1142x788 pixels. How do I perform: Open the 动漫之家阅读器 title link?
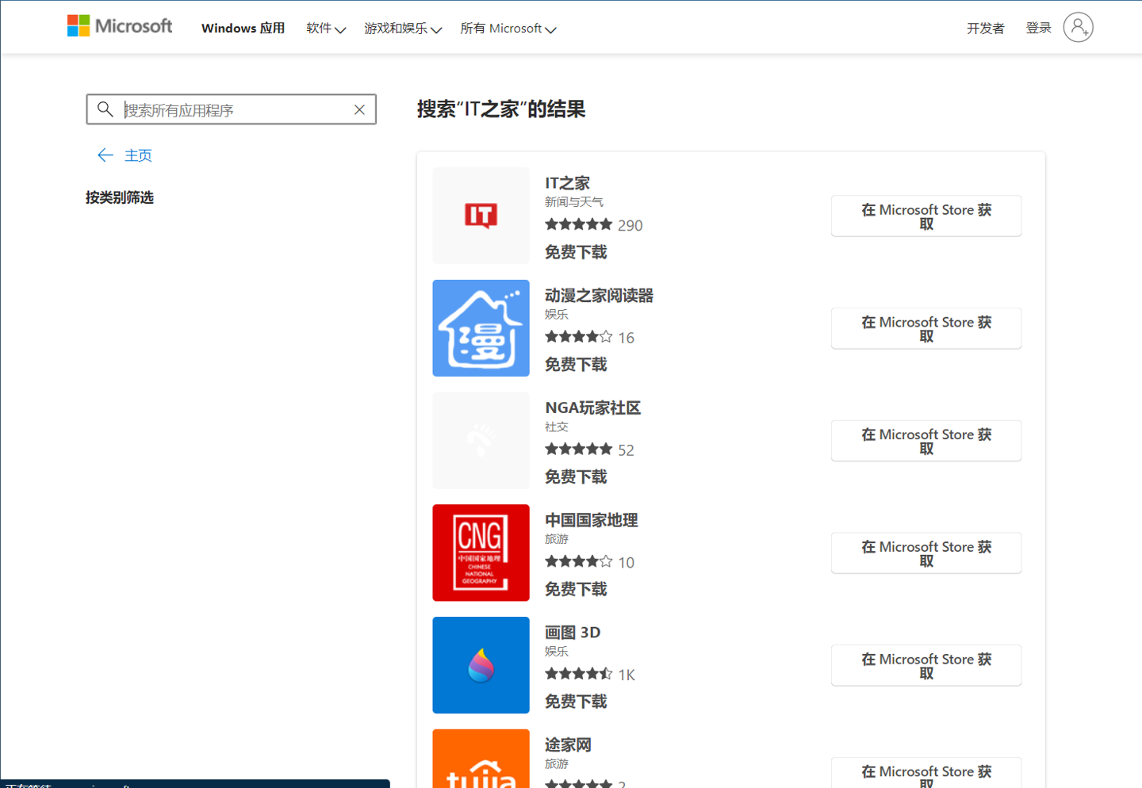pyautogui.click(x=599, y=296)
